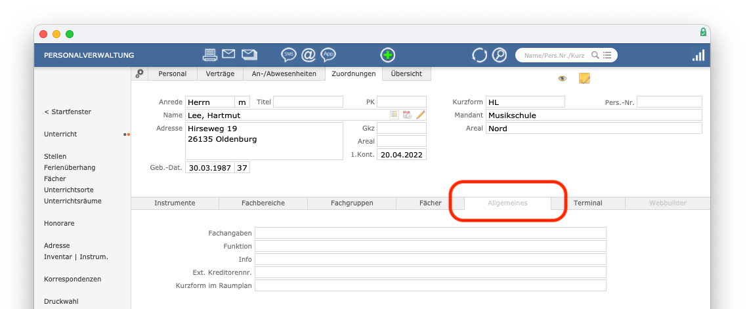The image size is (747, 309).
Task: Click the Adresse field Hirseweg 19
Action: [264, 141]
